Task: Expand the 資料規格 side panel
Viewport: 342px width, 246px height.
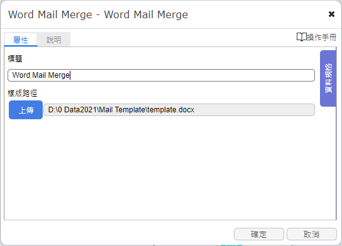Action: coord(328,78)
